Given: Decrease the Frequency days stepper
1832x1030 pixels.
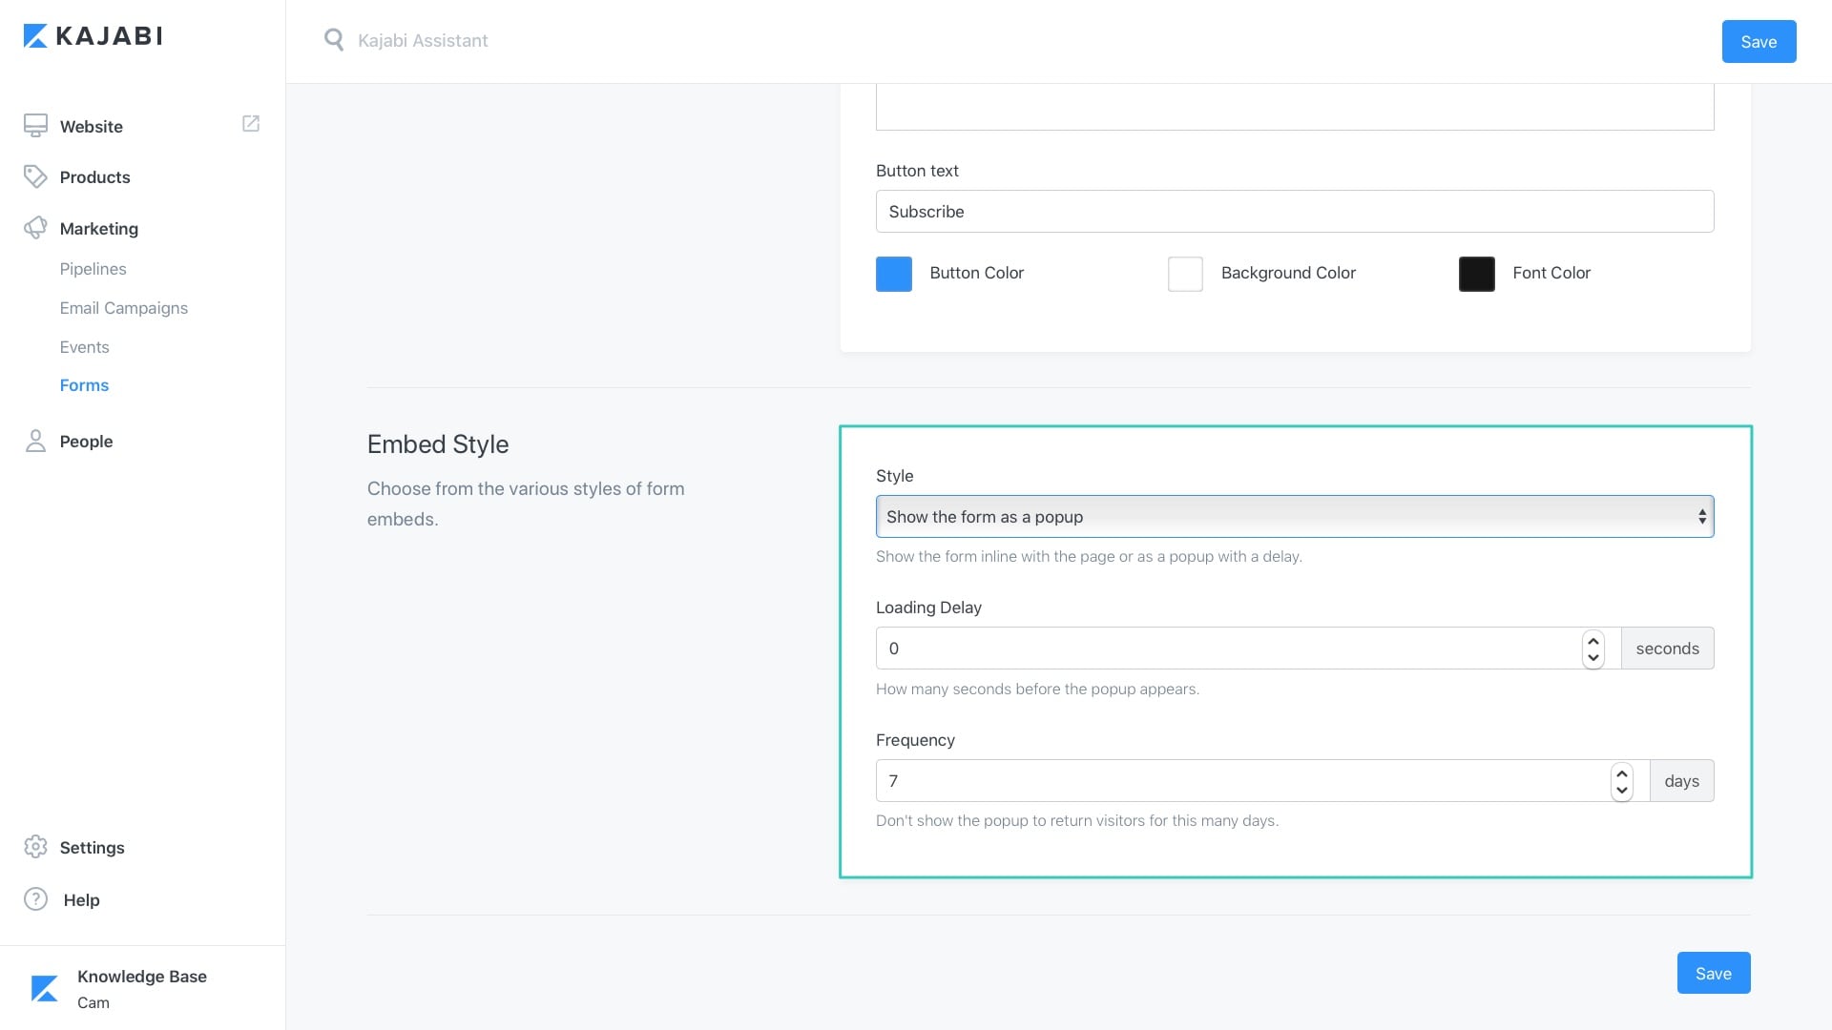Looking at the screenshot, I should 1621,790.
